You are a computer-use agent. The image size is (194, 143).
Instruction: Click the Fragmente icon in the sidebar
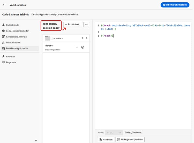[3, 62]
